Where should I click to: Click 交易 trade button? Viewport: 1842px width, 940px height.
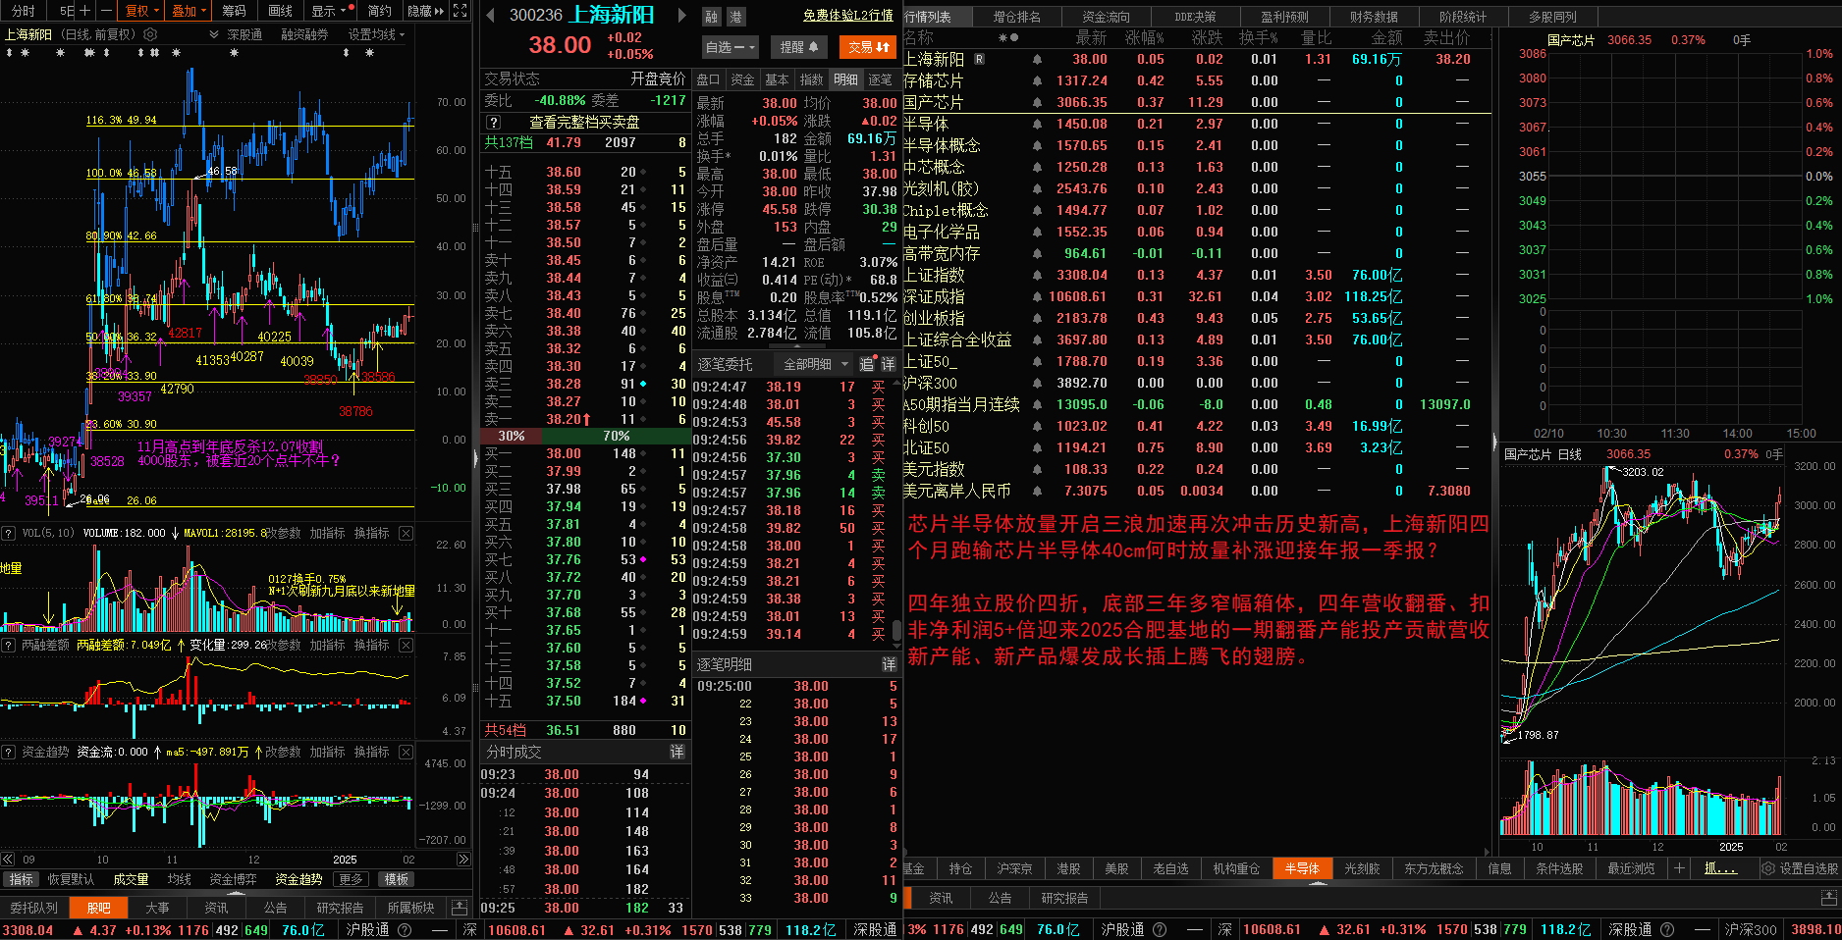869,47
